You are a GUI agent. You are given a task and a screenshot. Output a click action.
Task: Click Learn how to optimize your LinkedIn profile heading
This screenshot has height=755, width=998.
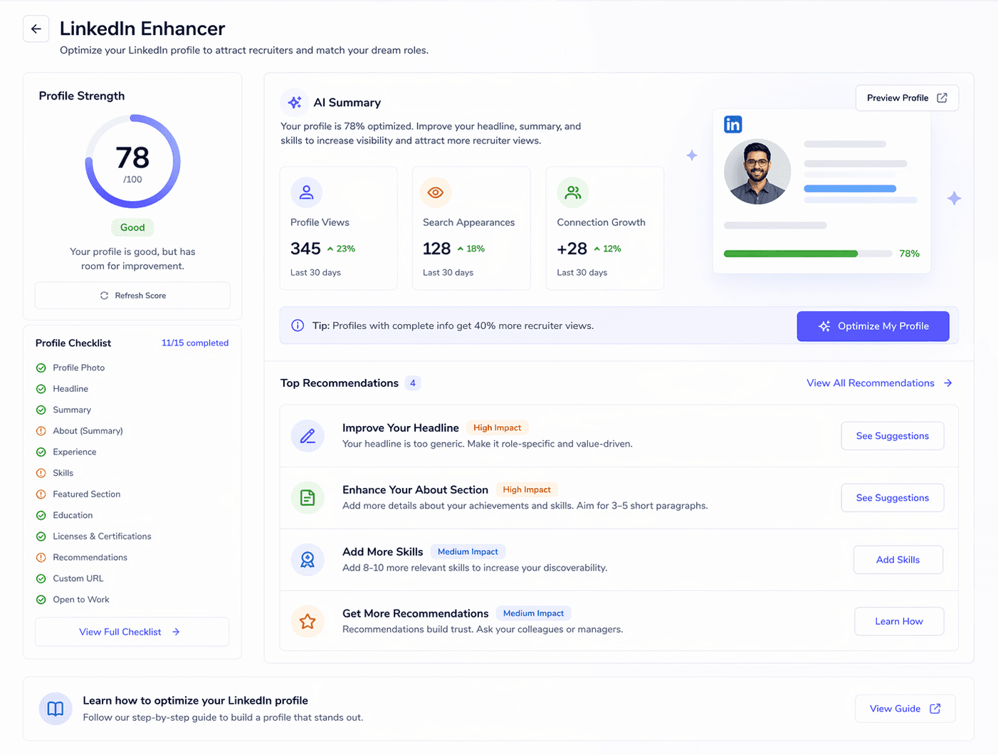click(x=196, y=701)
